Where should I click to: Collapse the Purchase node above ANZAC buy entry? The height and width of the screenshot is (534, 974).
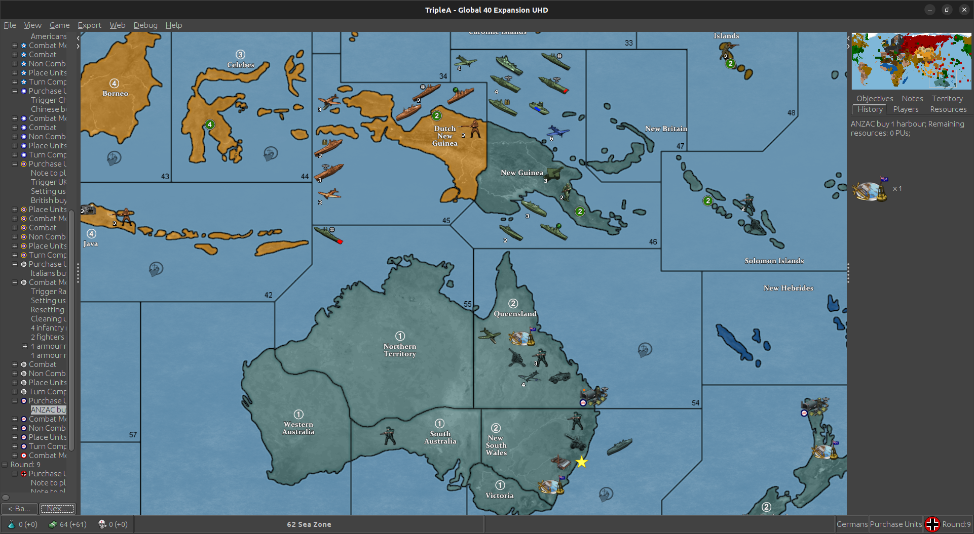pos(15,401)
